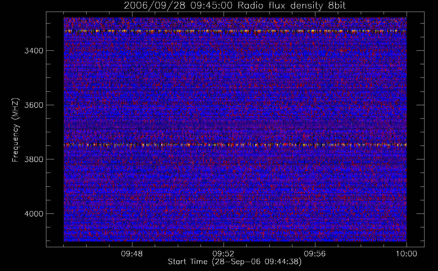Screen dimensions: 438x271
Task: Select the 09:56 time axis label
Action: coord(315,254)
